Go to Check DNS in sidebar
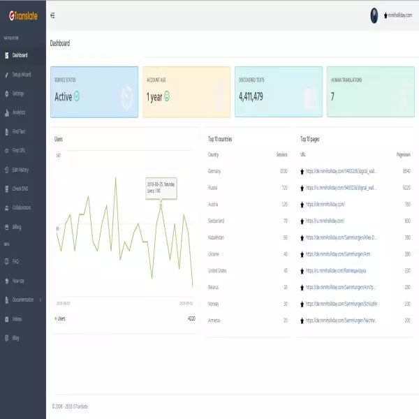The height and width of the screenshot is (419, 419). [x=20, y=189]
